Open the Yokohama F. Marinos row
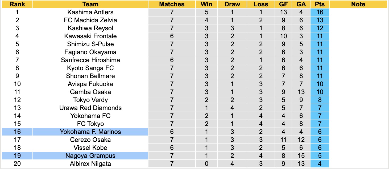The width and height of the screenshot is (389, 169). point(90,132)
